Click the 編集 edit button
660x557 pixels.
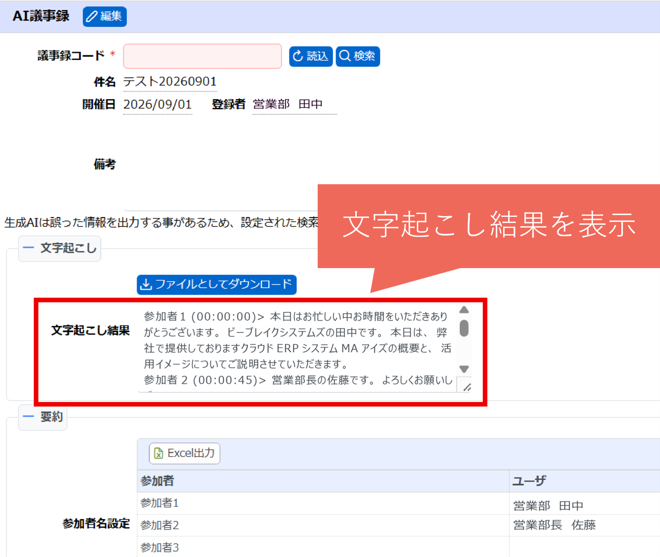(105, 16)
